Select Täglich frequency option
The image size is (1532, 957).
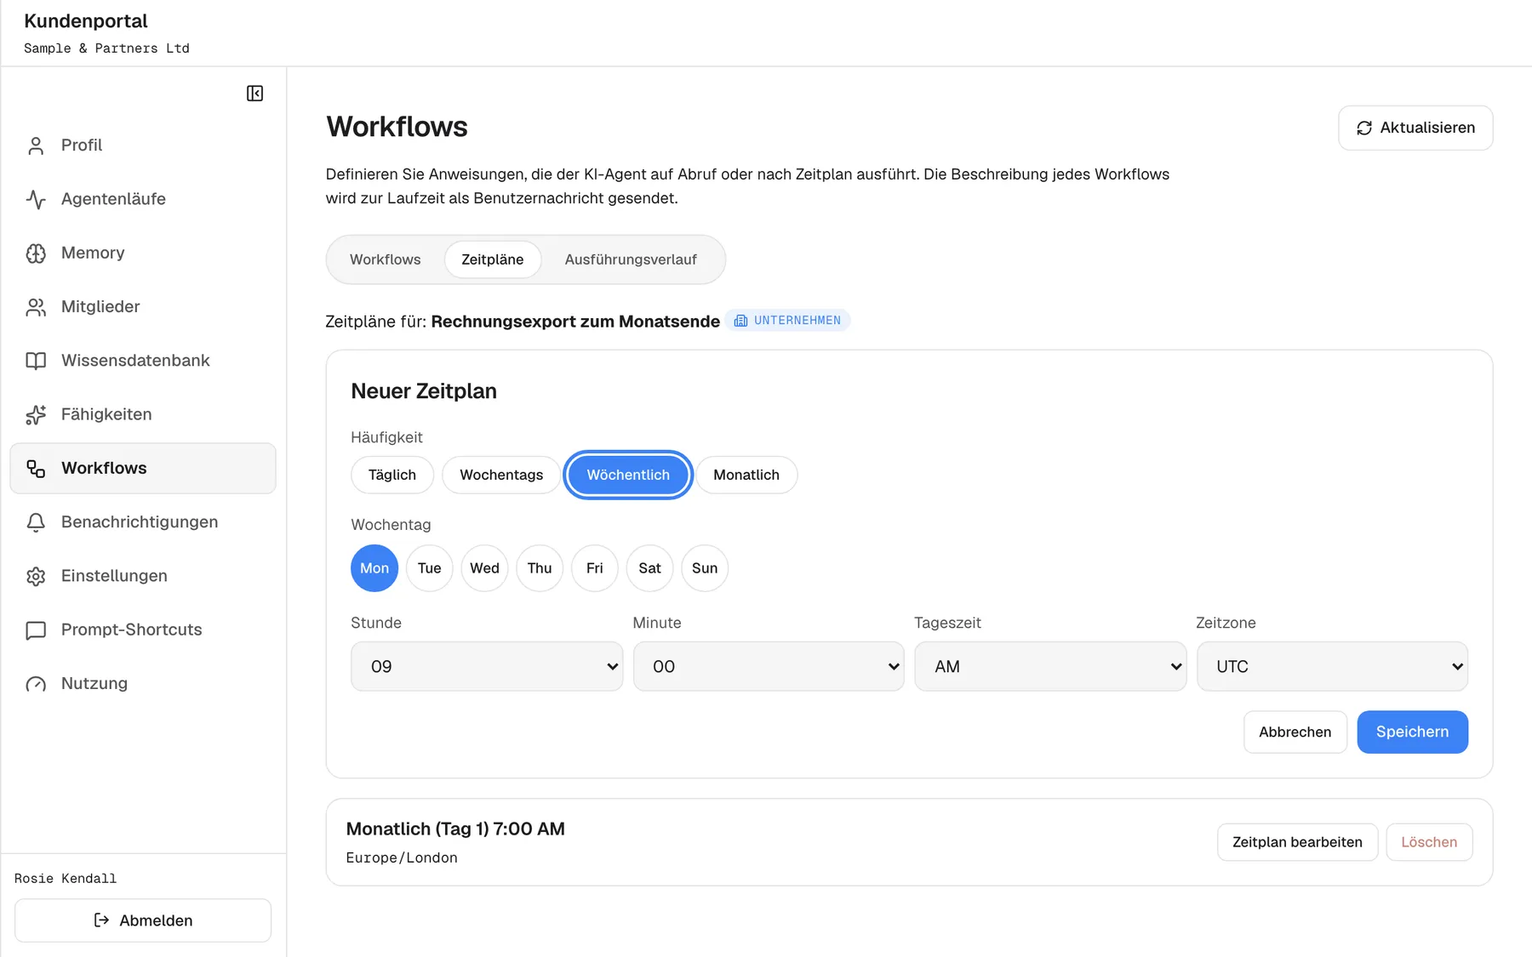coord(392,475)
